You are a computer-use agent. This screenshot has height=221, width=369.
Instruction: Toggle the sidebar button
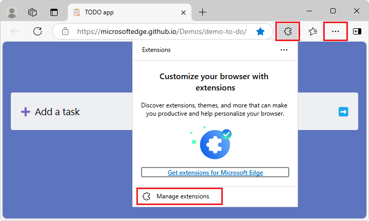pos(357,31)
